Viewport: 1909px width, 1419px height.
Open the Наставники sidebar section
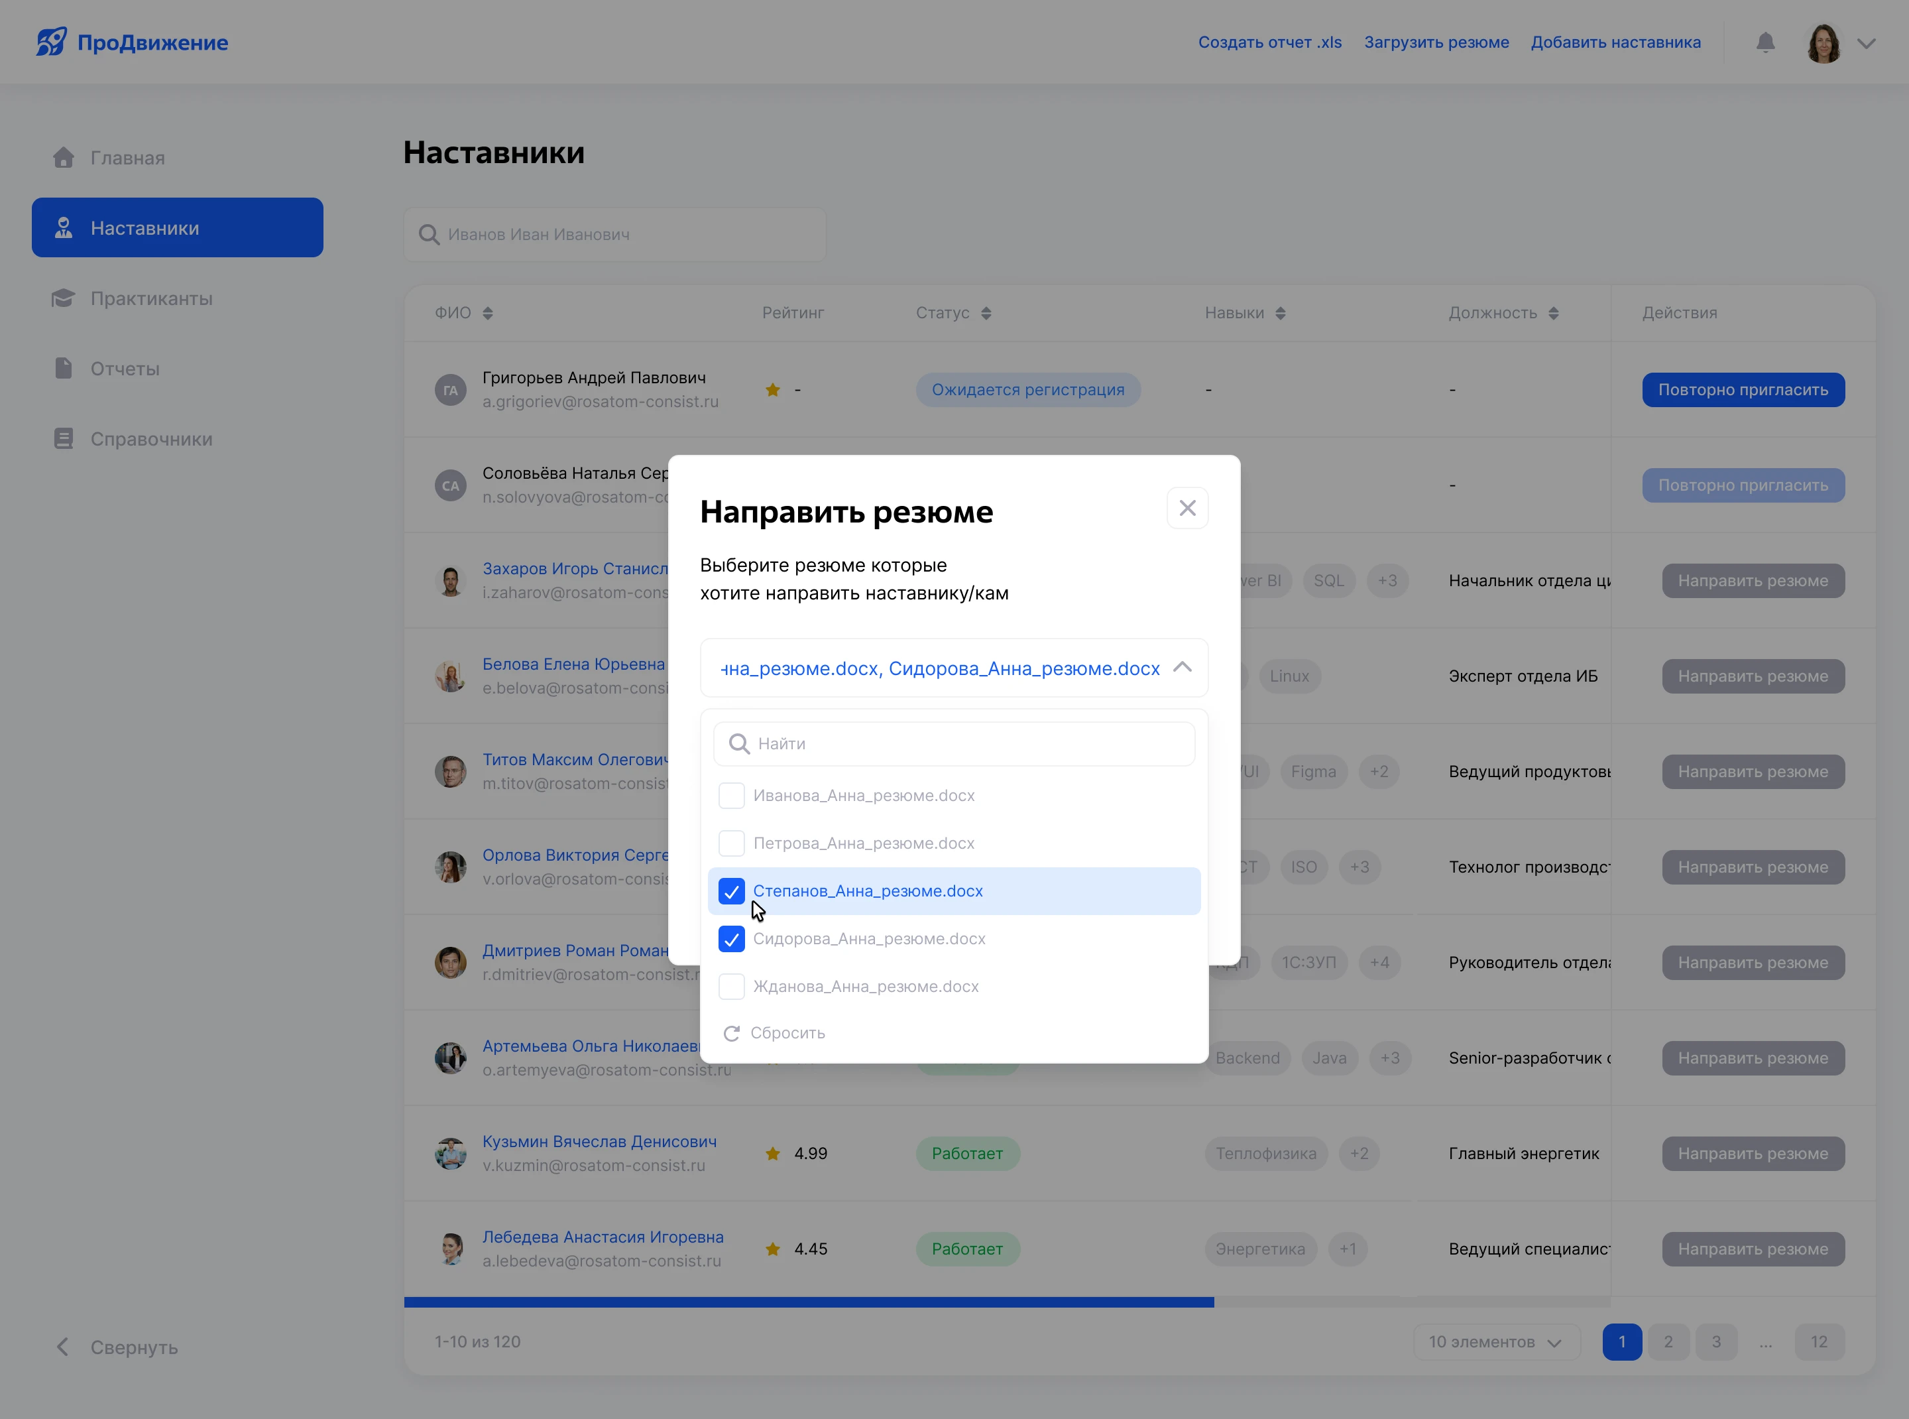pyautogui.click(x=178, y=227)
